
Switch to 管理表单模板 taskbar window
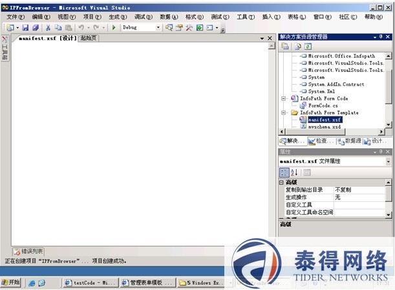tap(147, 283)
